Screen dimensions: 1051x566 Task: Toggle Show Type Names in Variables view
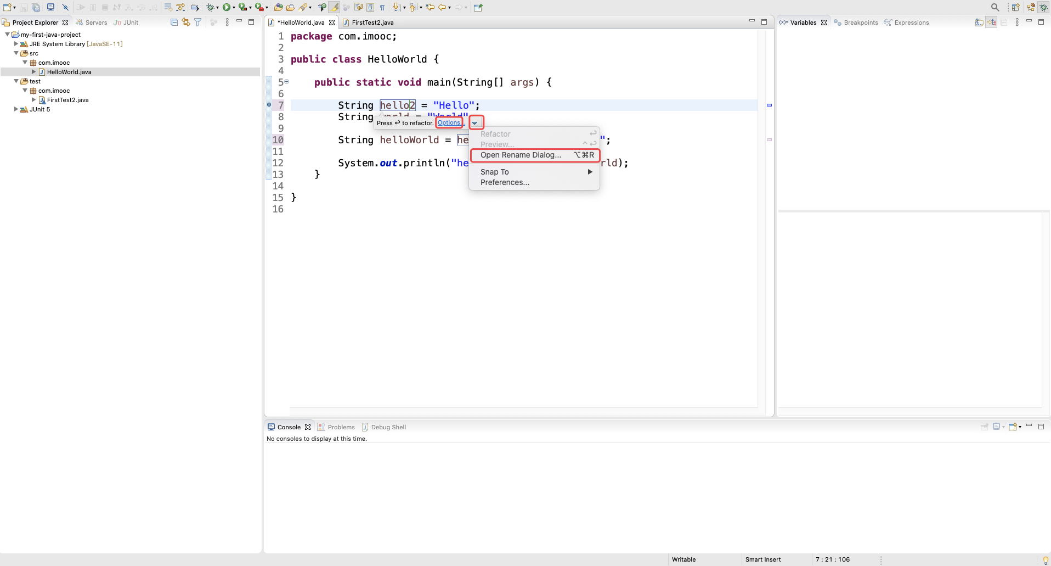979,23
